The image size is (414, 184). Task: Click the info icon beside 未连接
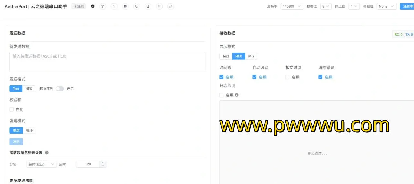[93, 6]
